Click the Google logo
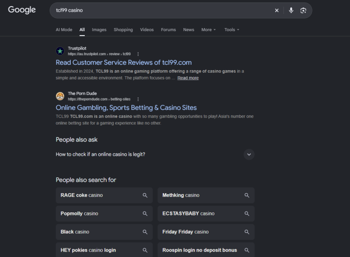The image size is (350, 257). point(22,10)
